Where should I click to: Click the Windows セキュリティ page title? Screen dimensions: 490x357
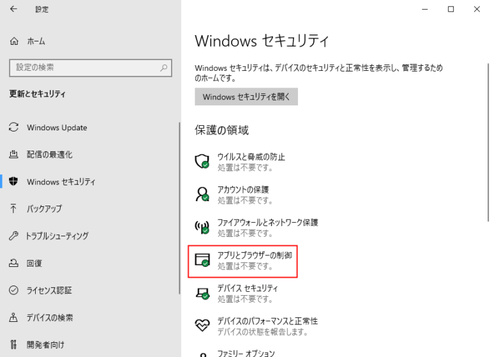(262, 41)
